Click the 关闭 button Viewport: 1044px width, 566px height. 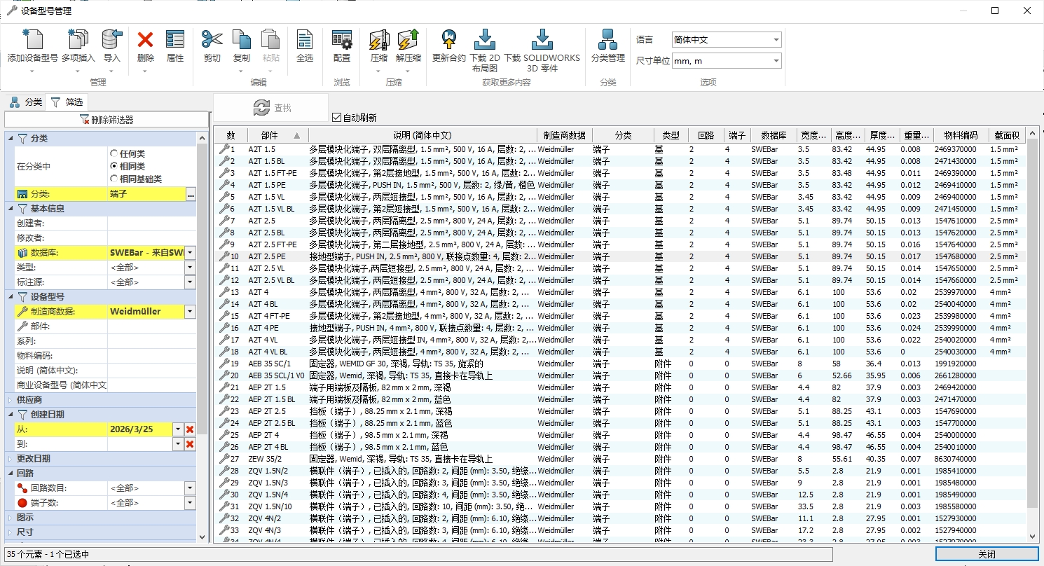click(x=987, y=554)
